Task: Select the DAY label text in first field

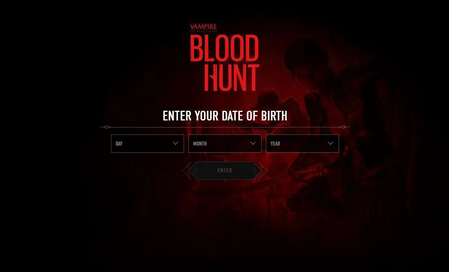Action: point(119,144)
